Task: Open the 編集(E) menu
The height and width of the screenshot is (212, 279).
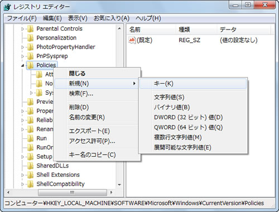Action: click(x=52, y=18)
